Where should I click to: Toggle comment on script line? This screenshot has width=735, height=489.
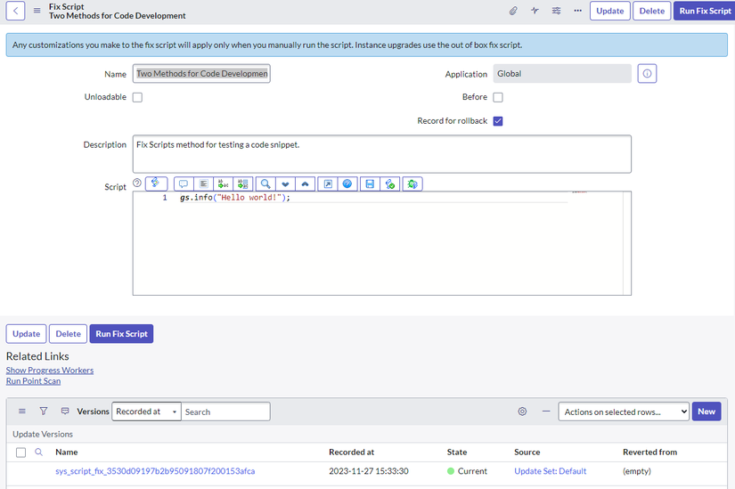[x=184, y=183]
